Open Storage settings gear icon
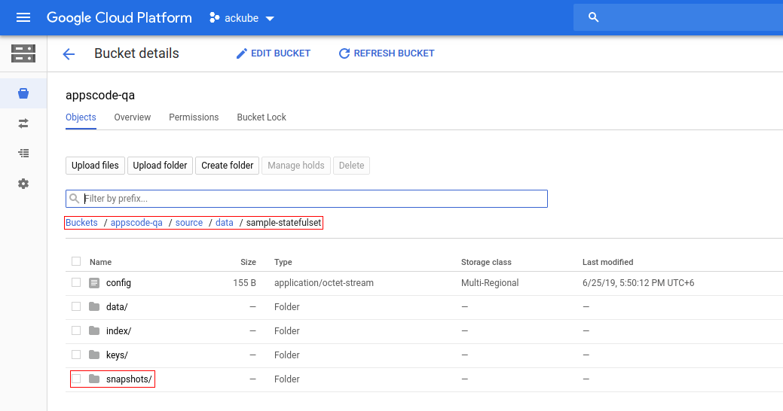This screenshot has height=411, width=783. click(23, 184)
